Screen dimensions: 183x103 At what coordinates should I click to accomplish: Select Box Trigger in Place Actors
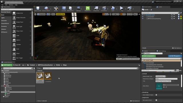point(22,58)
